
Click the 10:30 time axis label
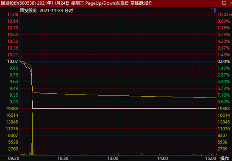(x=63, y=158)
